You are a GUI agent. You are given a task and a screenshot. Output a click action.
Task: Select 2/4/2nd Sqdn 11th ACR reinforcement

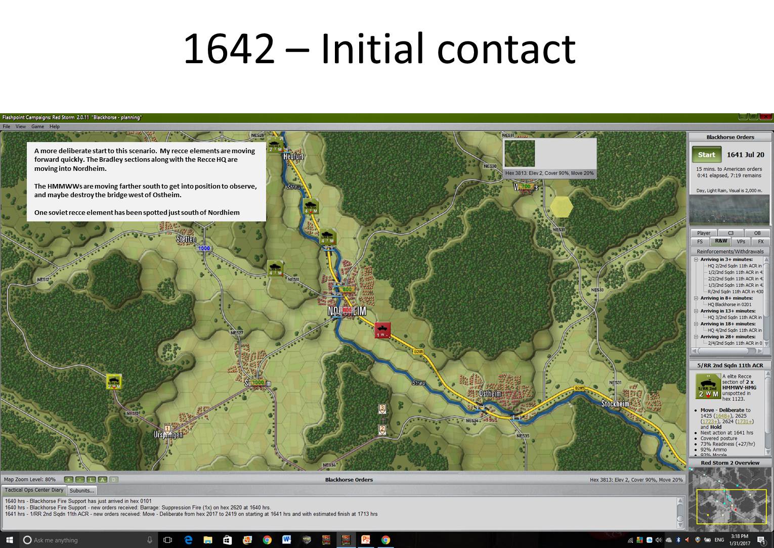pyautogui.click(x=735, y=343)
